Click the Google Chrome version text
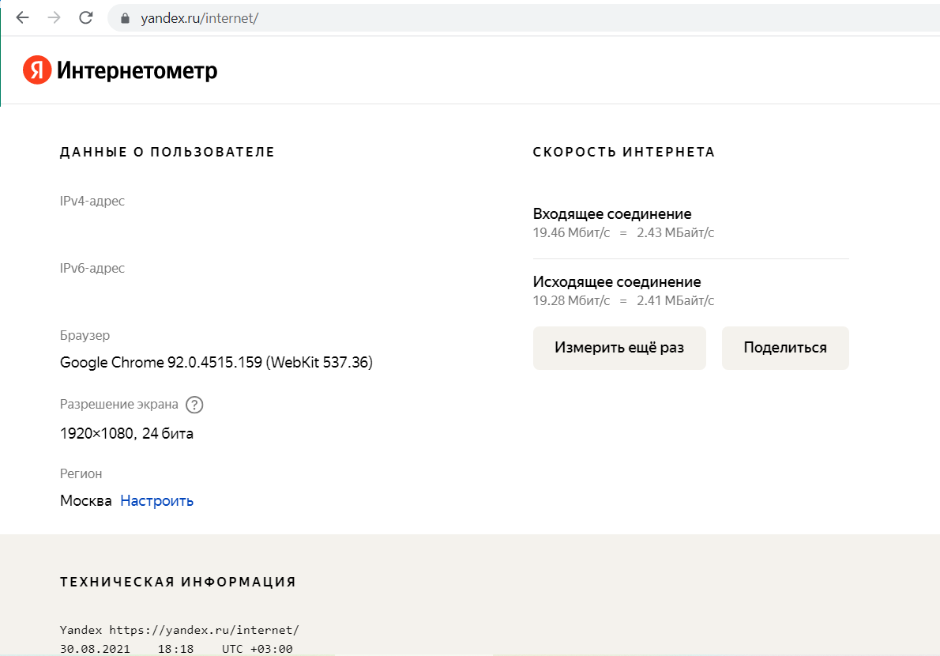 pos(216,363)
